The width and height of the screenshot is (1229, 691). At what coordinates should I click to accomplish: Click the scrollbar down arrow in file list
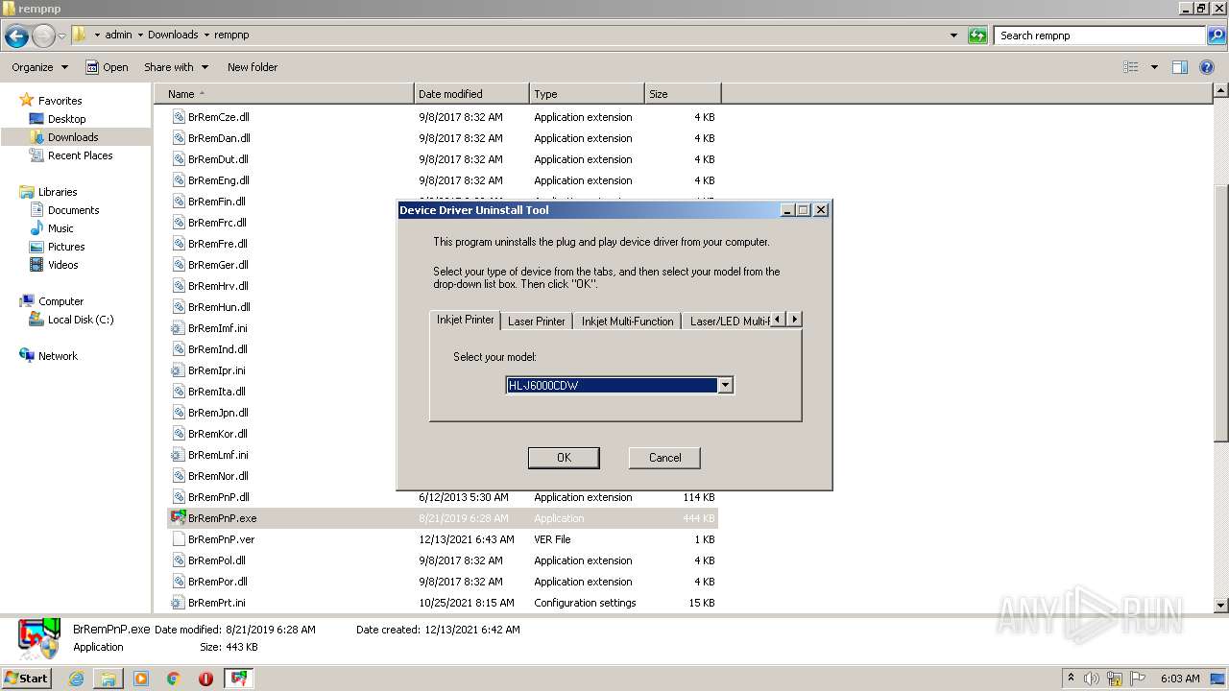[1221, 606]
